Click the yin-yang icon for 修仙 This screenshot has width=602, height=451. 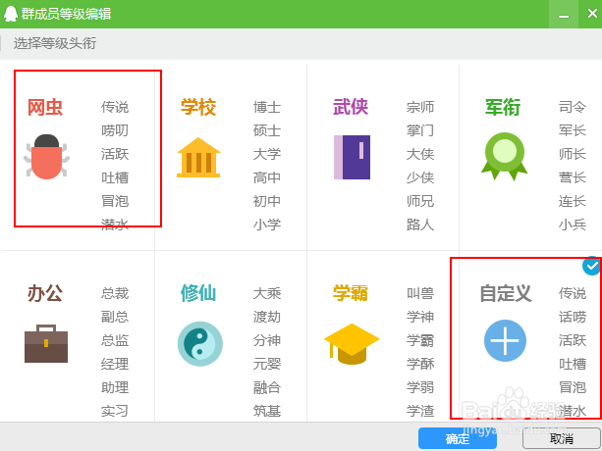200,344
